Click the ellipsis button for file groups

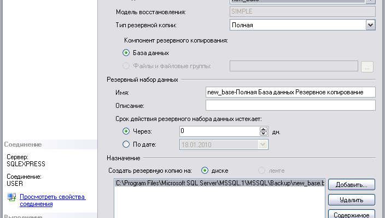click(367, 66)
